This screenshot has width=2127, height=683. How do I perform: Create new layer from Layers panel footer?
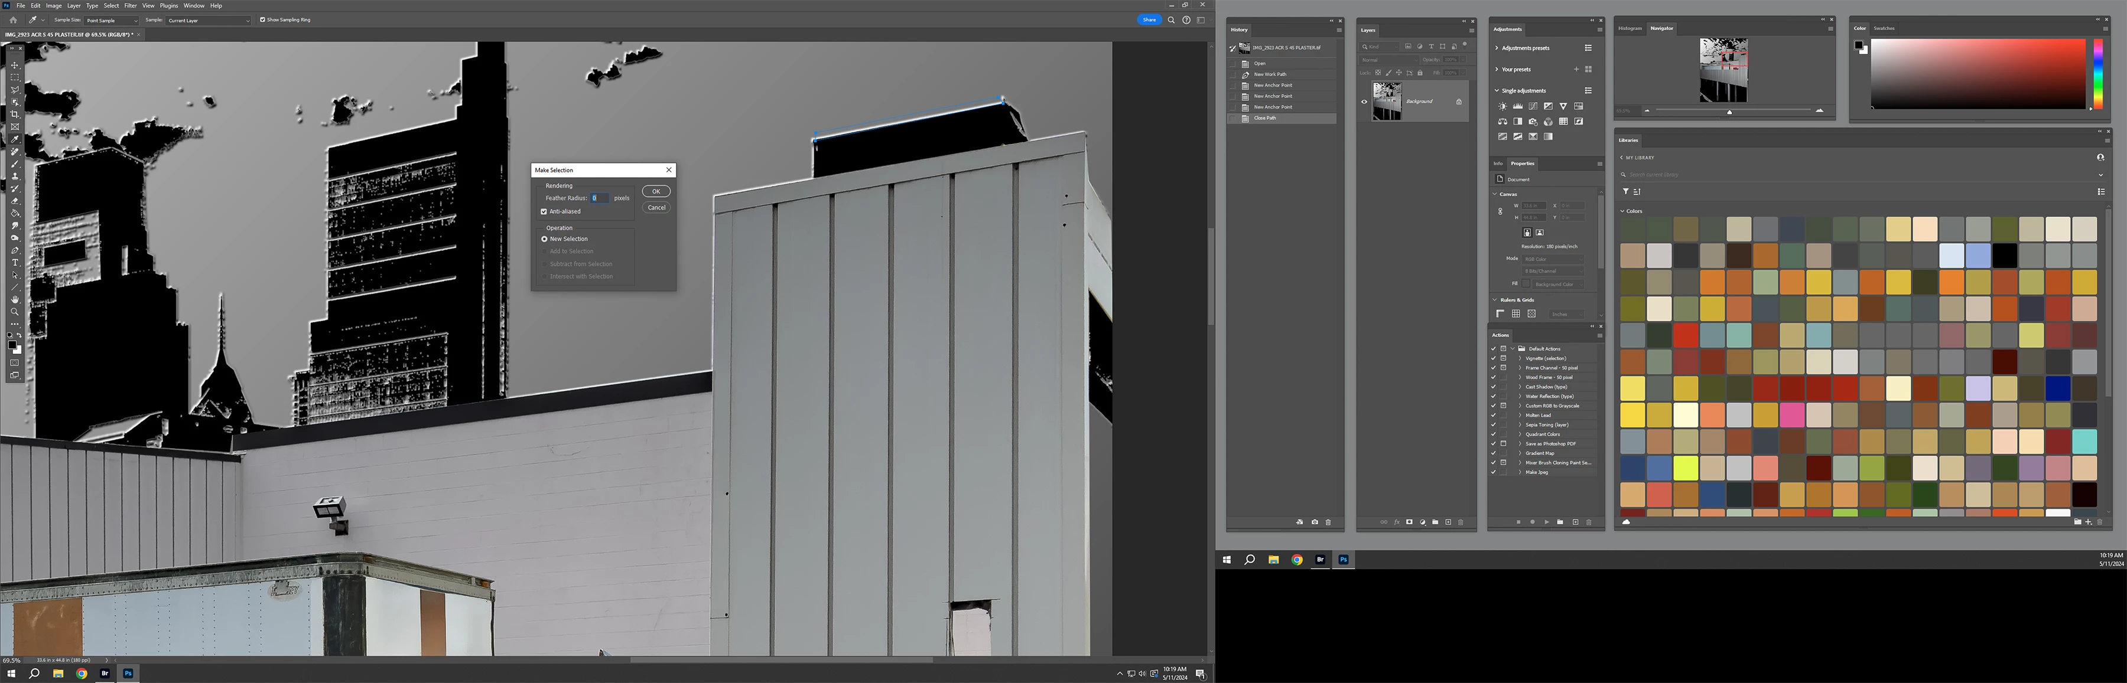(x=1448, y=522)
